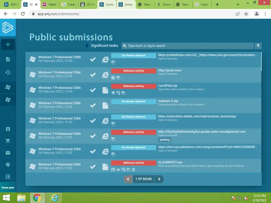The width and height of the screenshot is (271, 203).
Task: Open a new browser tab
Action: click(x=217, y=4)
